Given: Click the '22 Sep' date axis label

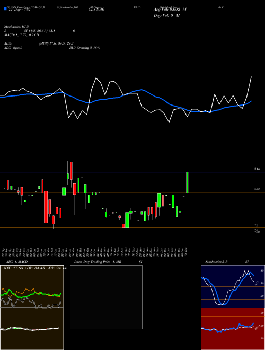Looking at the screenshot, I should [x=4, y=252].
